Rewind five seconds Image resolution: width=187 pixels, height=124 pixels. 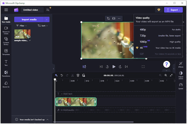[107, 67]
